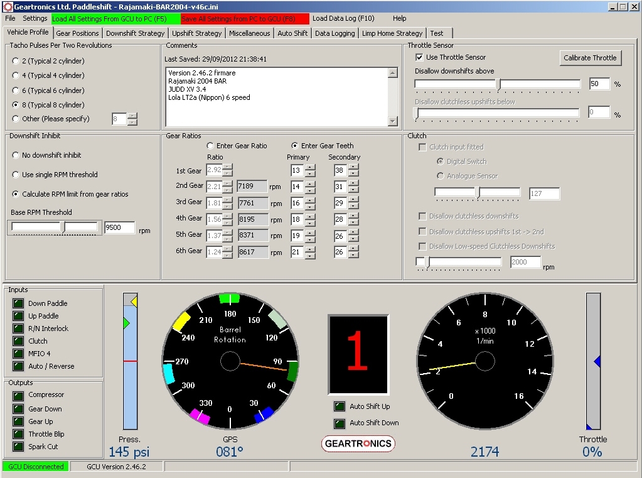Switch to the Upshift Strategy tab
This screenshot has height=478, width=642.
[x=196, y=33]
